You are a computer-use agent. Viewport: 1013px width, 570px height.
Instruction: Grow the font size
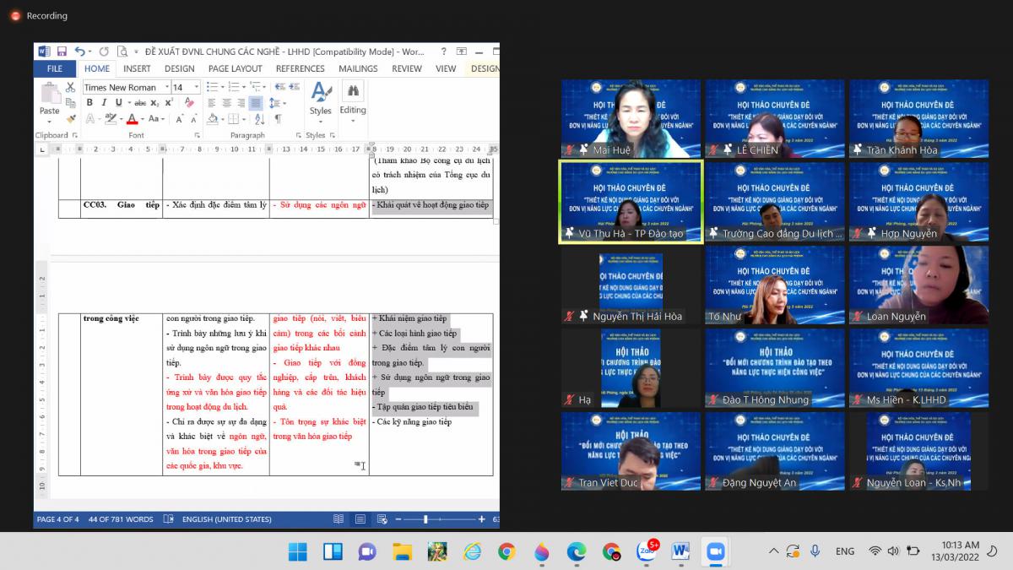point(179,119)
